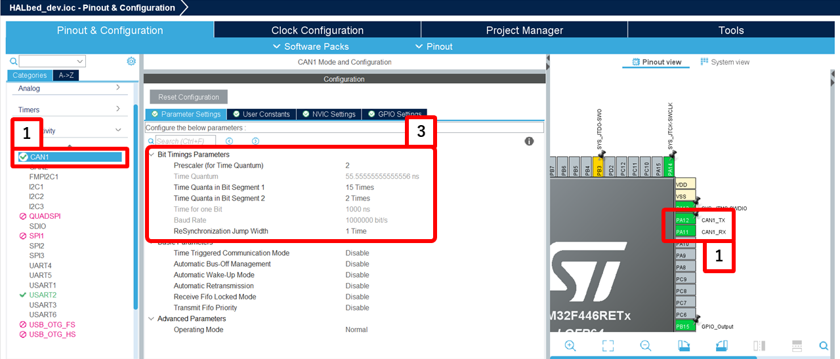Click Reset Configuration button
This screenshot has height=359, width=840.
click(x=189, y=97)
